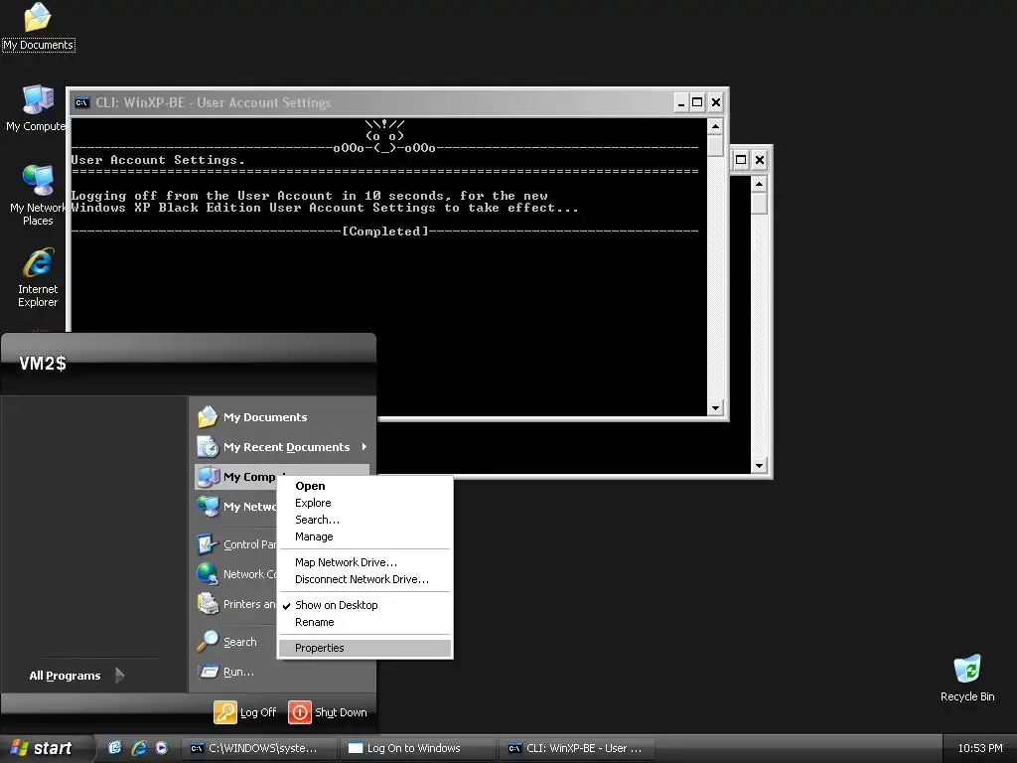
Task: Click [Completed] text in console
Action: pyautogui.click(x=385, y=230)
